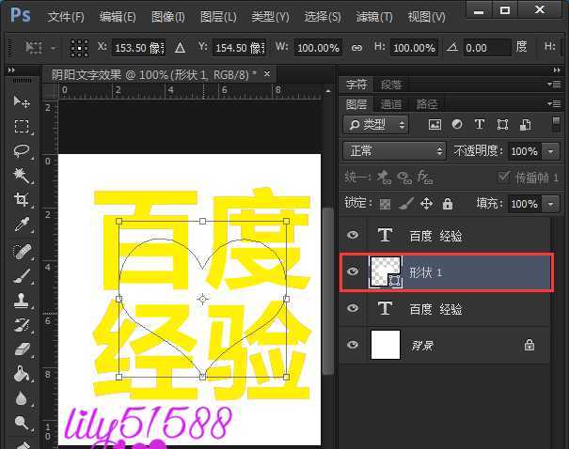The height and width of the screenshot is (449, 569).
Task: Filter layers by type layers (T icon)
Action: (x=479, y=124)
